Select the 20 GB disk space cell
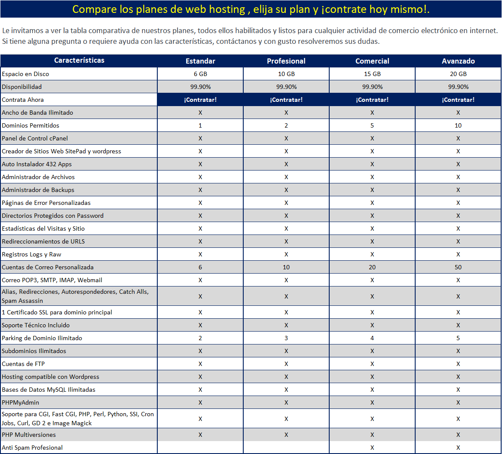502x454 pixels. click(458, 74)
